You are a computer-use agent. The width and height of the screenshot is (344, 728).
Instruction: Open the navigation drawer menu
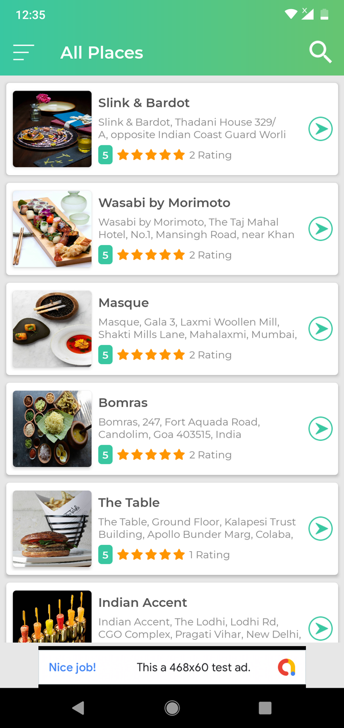[23, 52]
